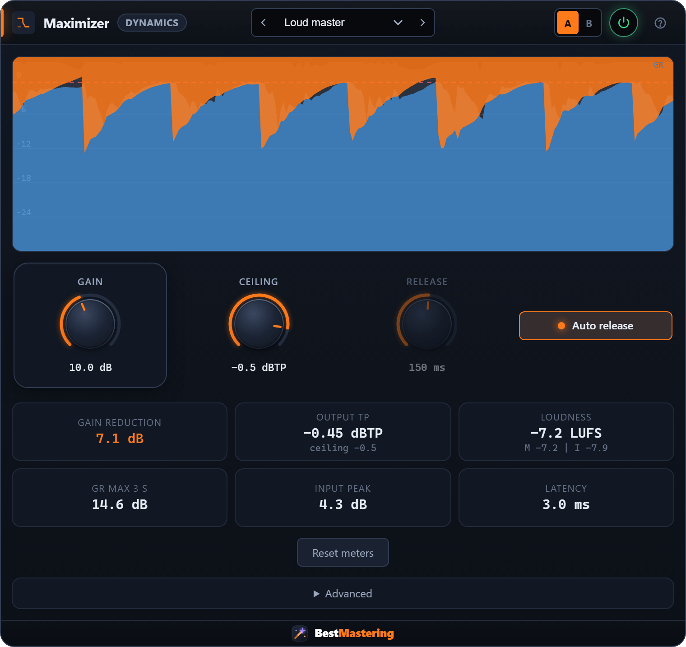The width and height of the screenshot is (686, 647).
Task: Click the Reset meters button
Action: point(343,552)
